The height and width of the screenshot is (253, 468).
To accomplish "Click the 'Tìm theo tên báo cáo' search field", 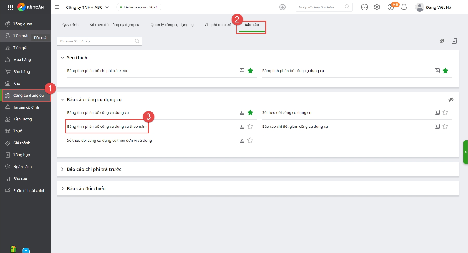I will [x=97, y=41].
